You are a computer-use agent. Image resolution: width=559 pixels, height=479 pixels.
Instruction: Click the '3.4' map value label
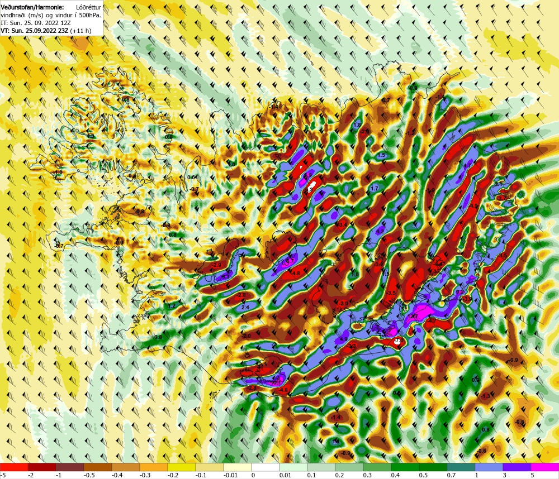(x=343, y=225)
